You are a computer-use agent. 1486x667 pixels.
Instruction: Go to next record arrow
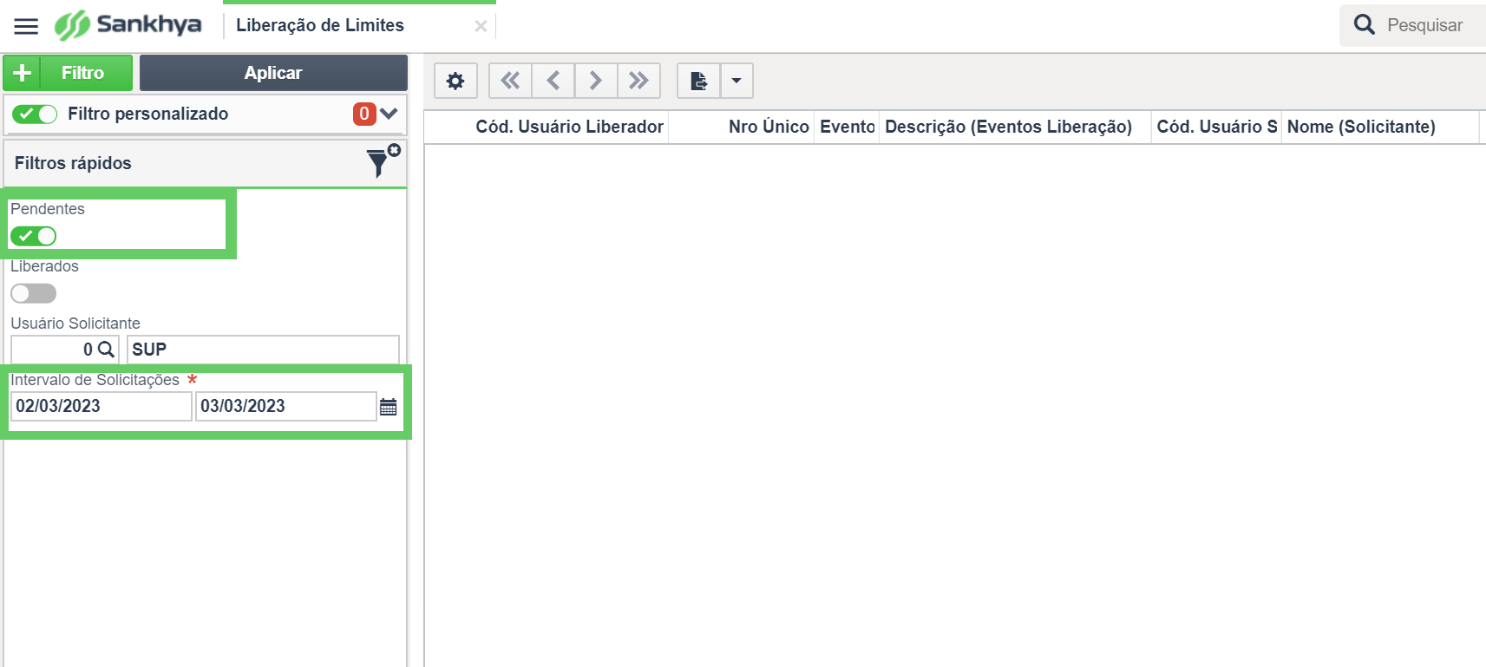(x=596, y=81)
